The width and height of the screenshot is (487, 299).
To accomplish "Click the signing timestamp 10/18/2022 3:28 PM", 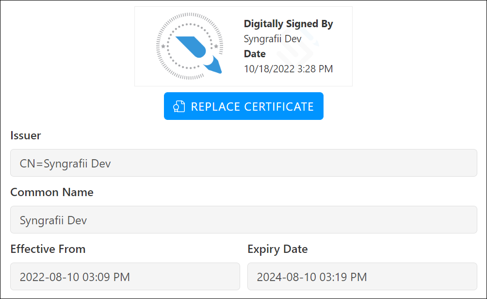I will click(288, 69).
